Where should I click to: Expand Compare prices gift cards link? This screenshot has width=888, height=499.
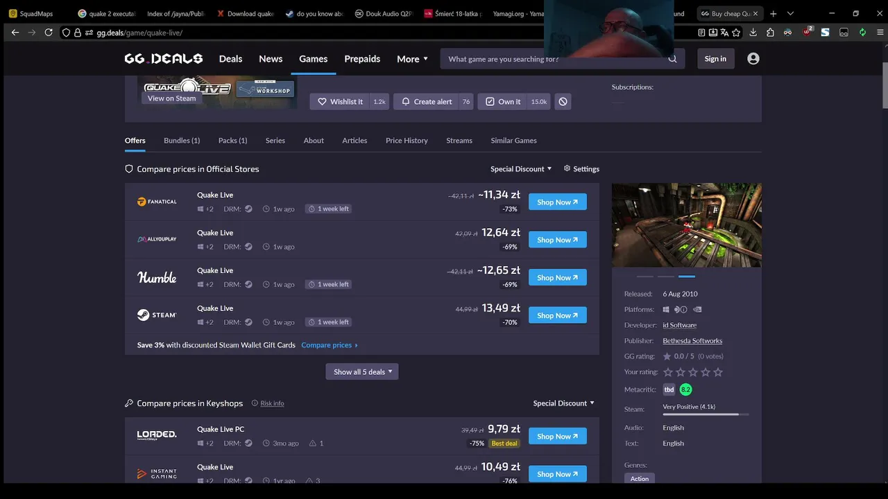tap(330, 345)
